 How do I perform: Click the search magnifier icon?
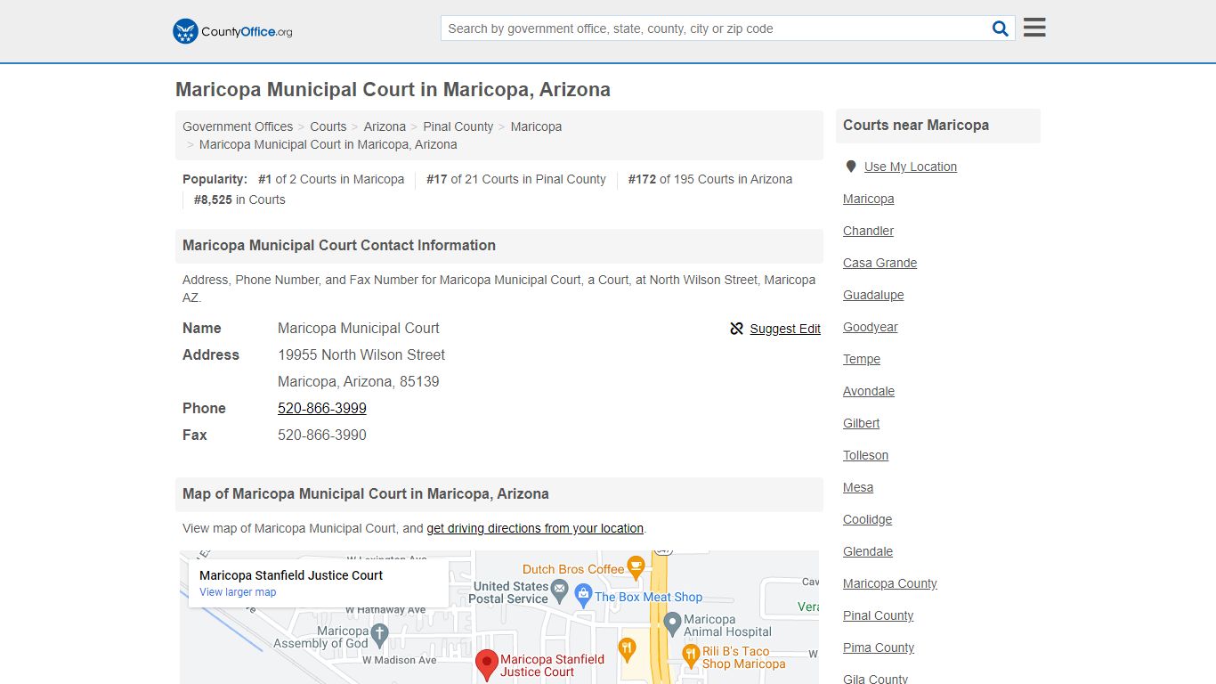click(x=1000, y=28)
